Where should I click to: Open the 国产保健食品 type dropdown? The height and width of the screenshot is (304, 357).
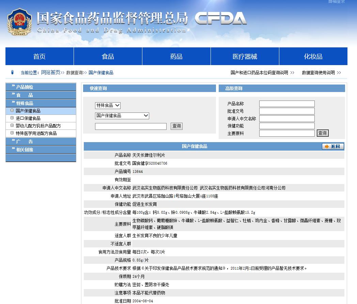[122, 116]
